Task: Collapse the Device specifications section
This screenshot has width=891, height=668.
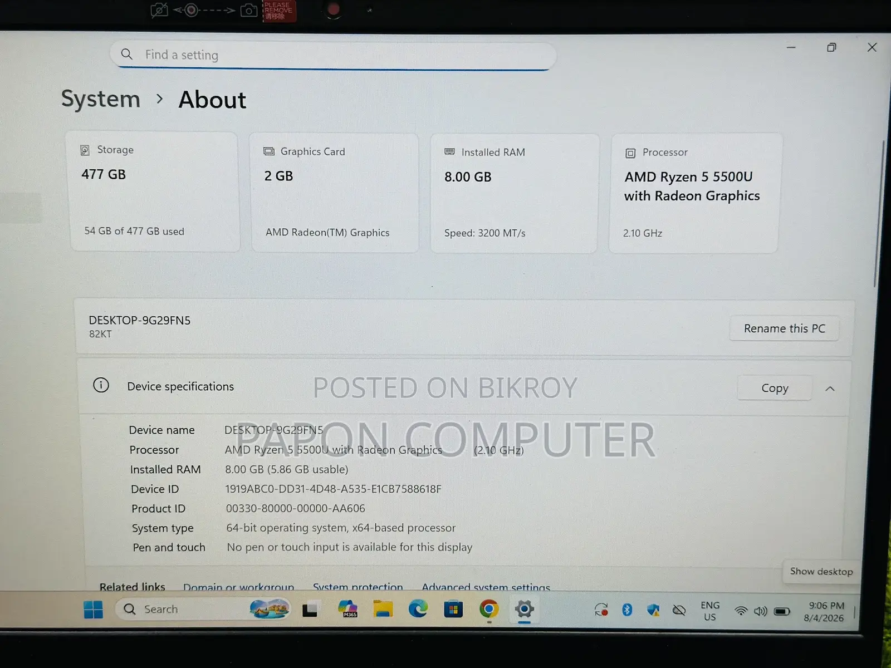Action: 830,389
